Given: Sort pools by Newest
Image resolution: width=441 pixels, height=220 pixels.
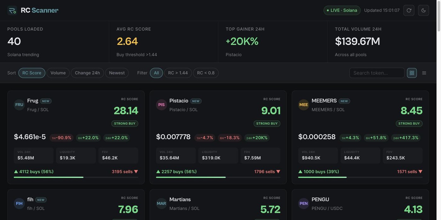Looking at the screenshot, I should [x=117, y=73].
